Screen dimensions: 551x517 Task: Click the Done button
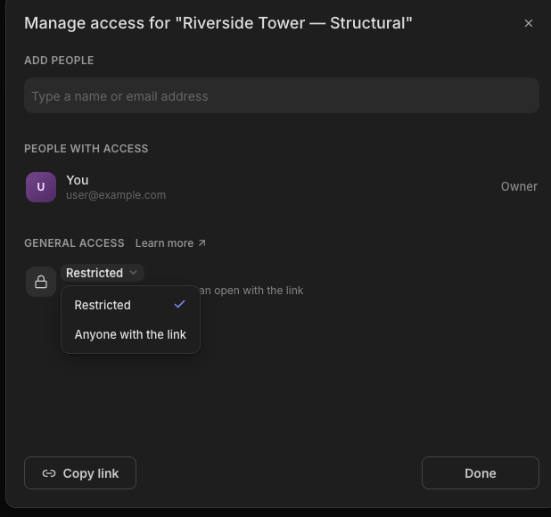pos(481,473)
